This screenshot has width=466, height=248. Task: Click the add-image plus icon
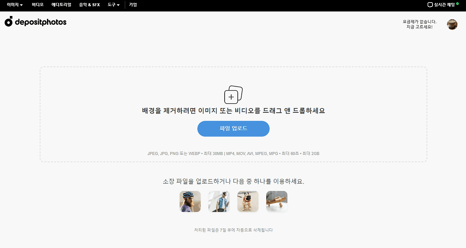pyautogui.click(x=233, y=95)
